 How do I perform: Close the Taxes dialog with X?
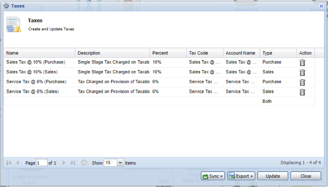coord(321,6)
